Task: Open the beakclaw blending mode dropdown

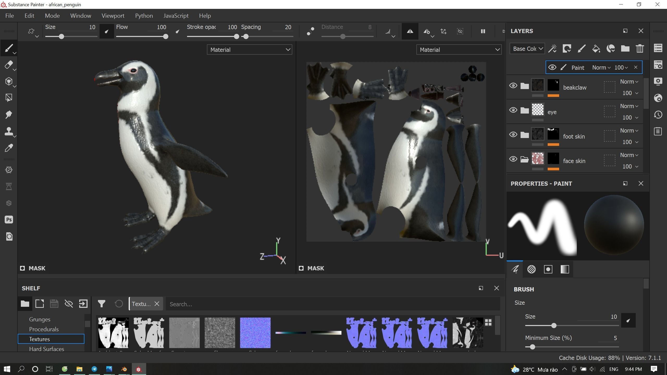Action: pos(629,82)
